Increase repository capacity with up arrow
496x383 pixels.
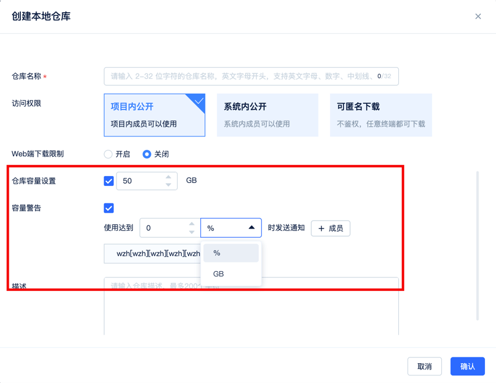point(168,177)
